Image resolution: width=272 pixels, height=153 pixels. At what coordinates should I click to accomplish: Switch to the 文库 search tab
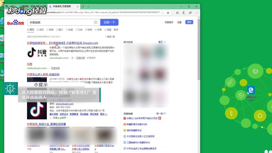(x=79, y=30)
